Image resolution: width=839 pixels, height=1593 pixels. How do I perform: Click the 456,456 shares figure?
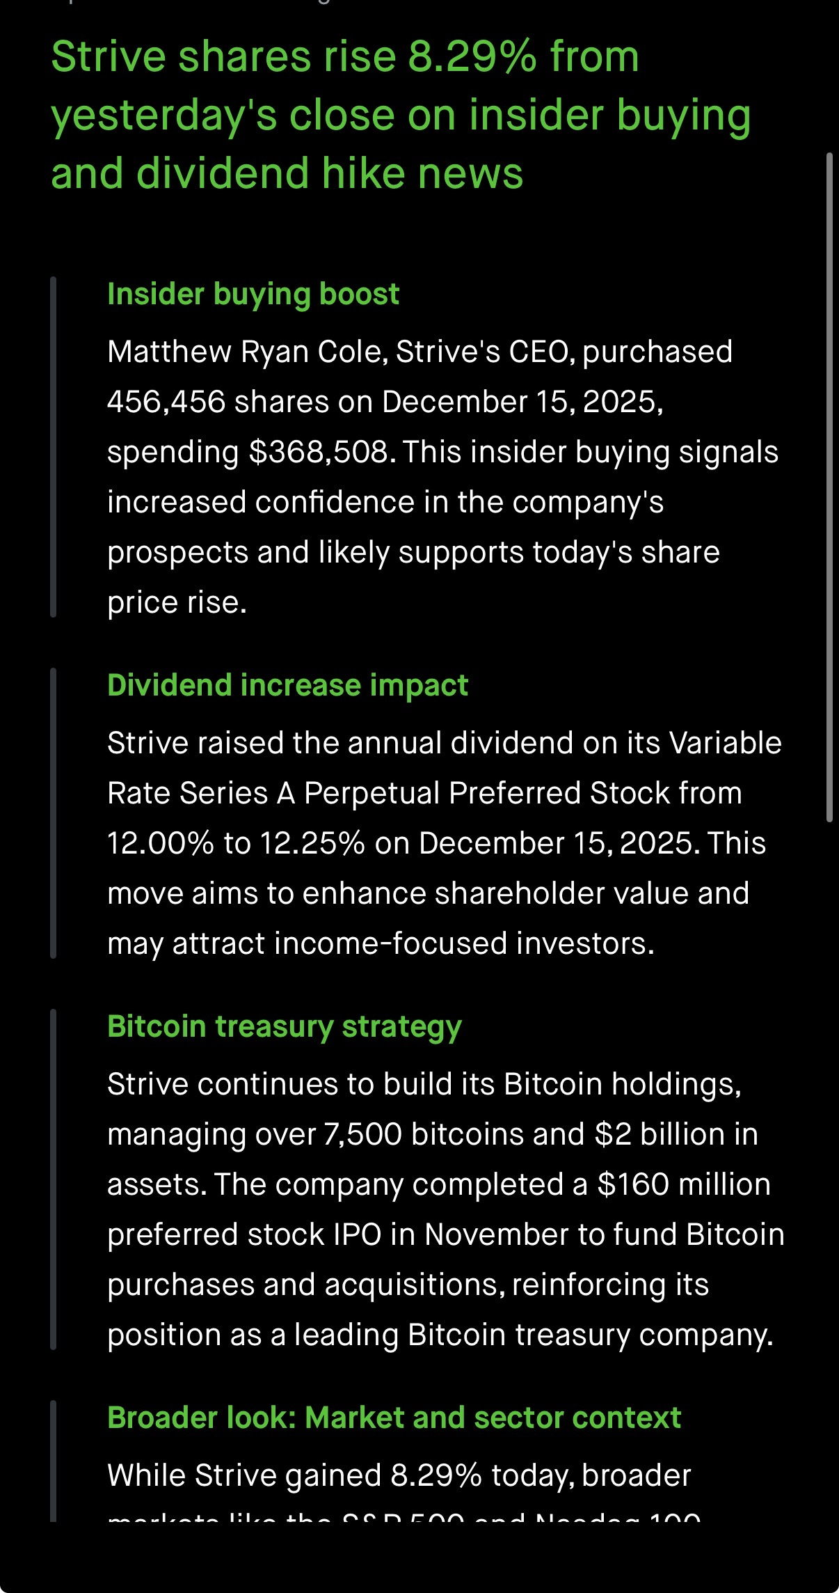click(x=166, y=402)
